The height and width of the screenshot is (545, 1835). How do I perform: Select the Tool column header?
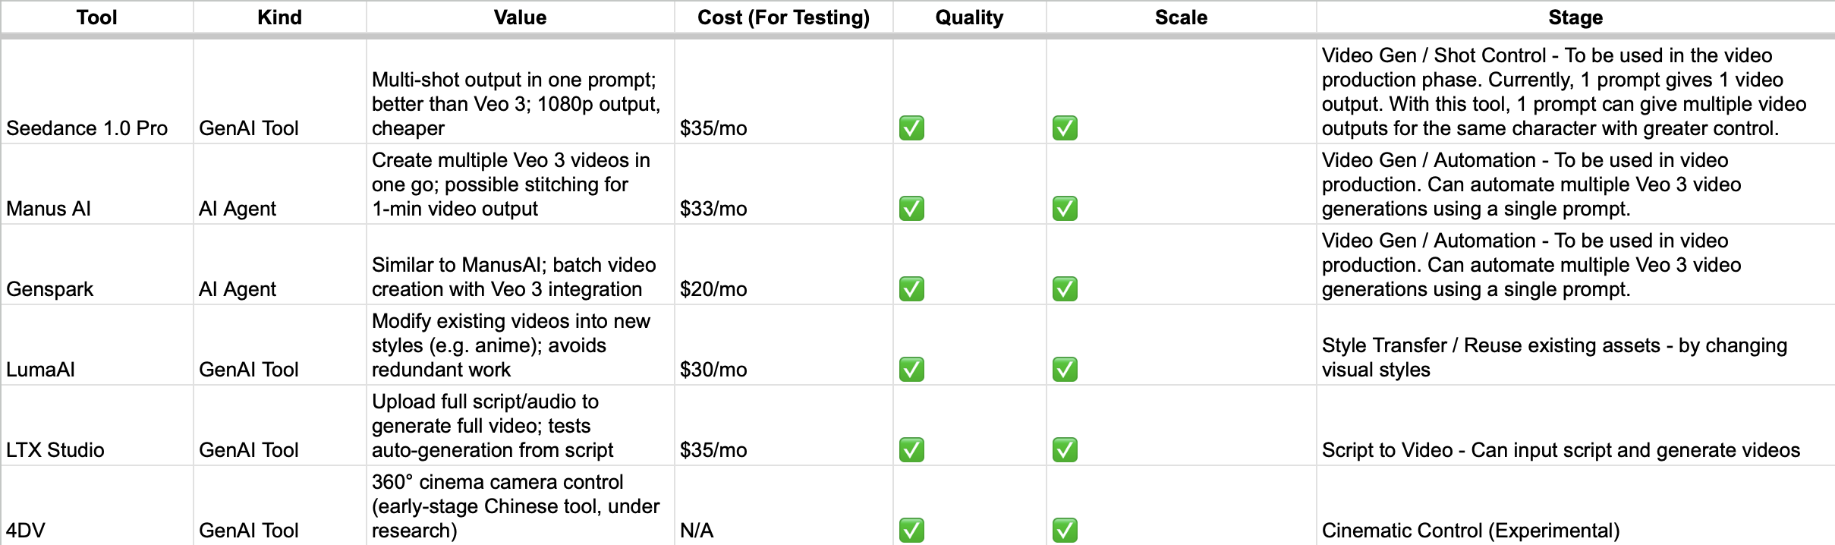click(96, 17)
